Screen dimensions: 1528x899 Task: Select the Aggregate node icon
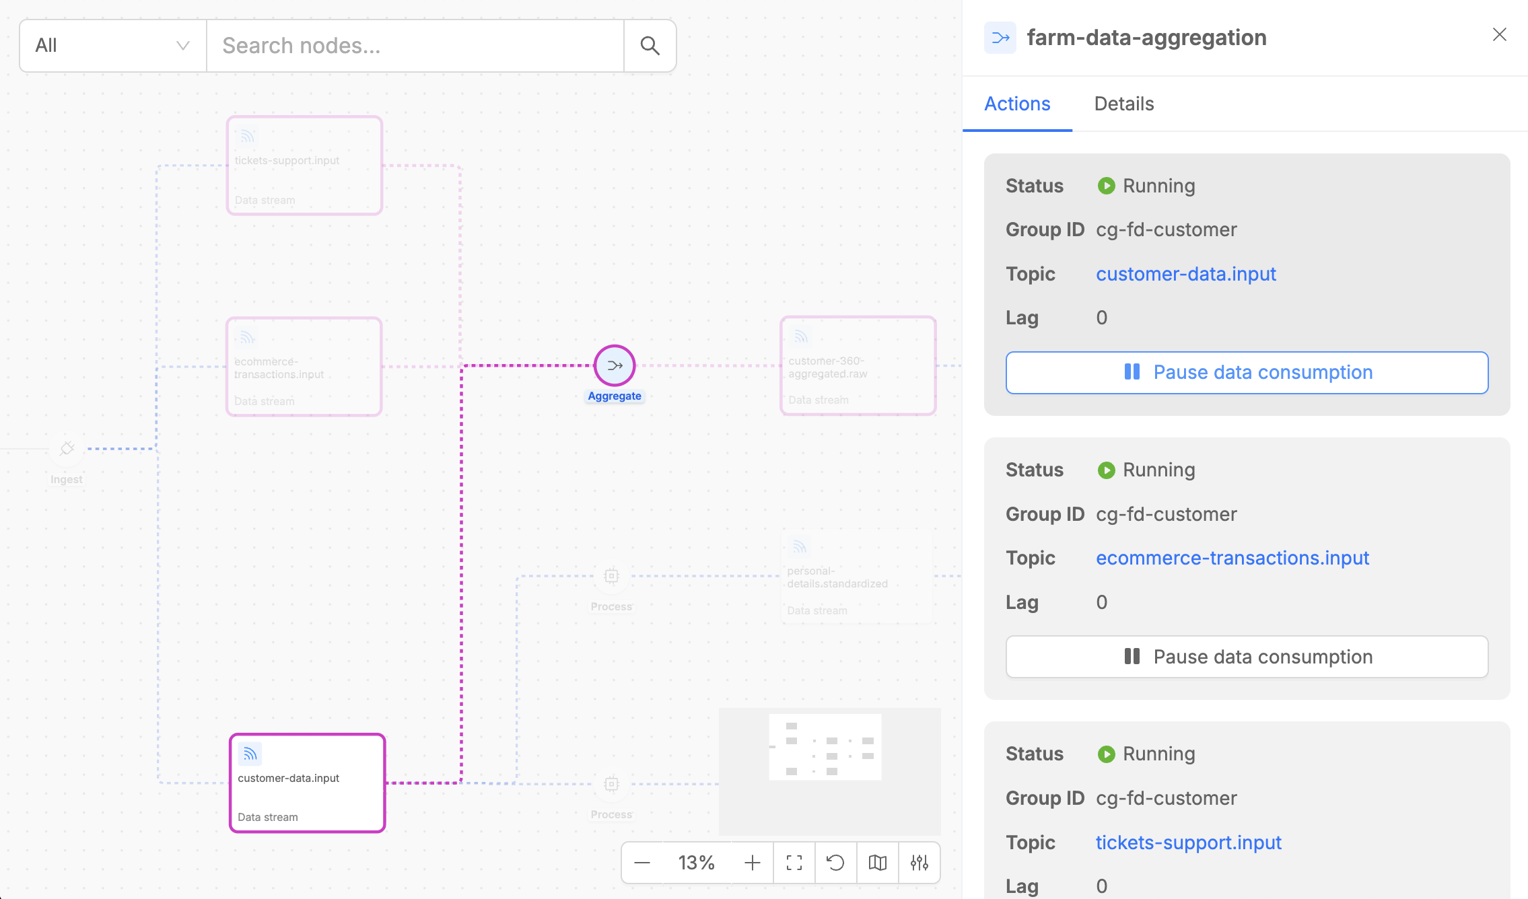614,366
